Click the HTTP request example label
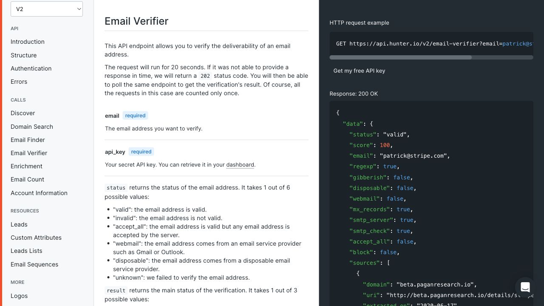544x306 pixels. pos(359,23)
